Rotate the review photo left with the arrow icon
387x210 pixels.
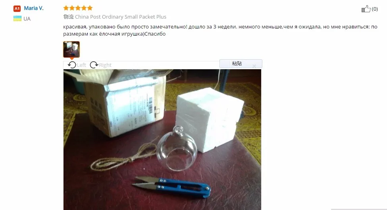[x=72, y=65]
